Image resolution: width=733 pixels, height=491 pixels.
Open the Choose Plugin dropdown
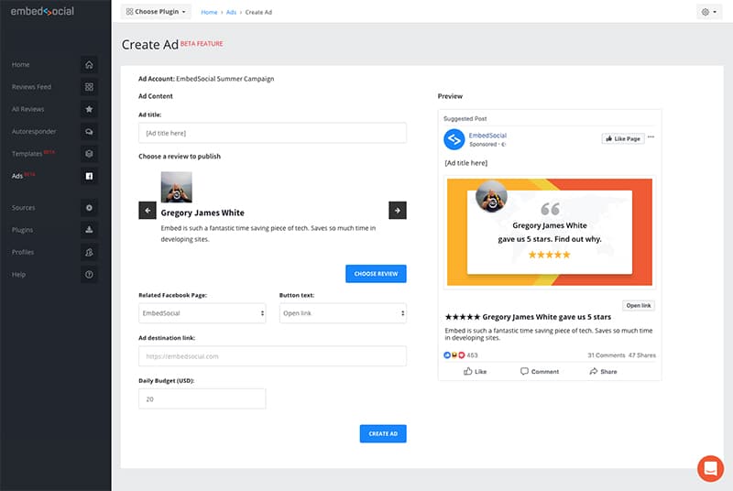(x=156, y=12)
